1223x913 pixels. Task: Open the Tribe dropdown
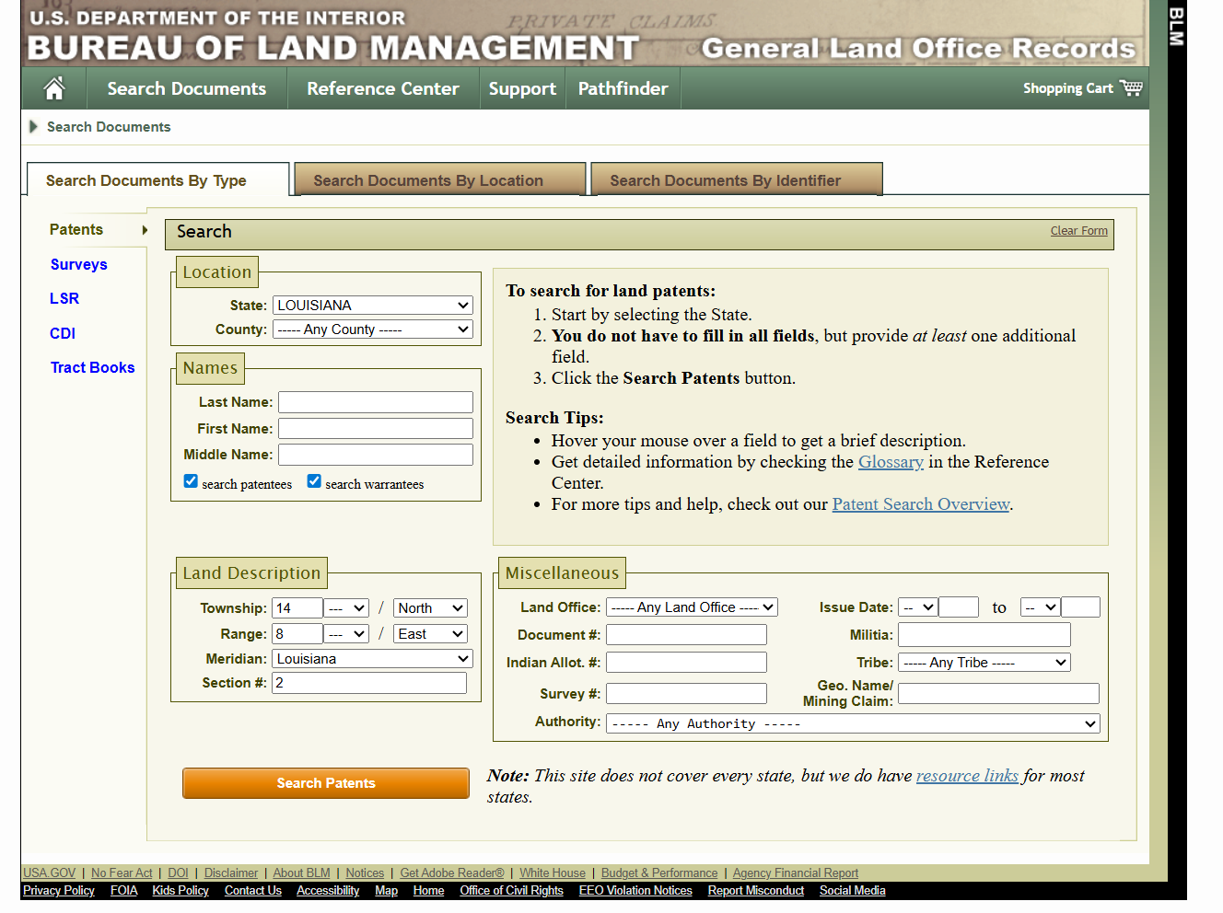tap(984, 663)
